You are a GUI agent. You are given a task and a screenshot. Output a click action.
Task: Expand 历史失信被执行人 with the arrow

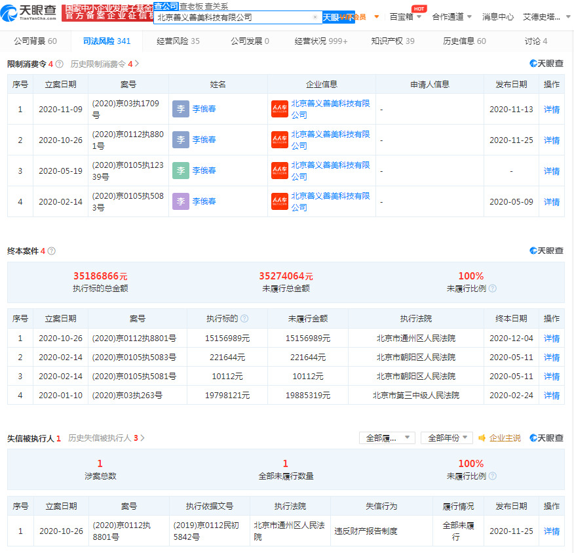tap(142, 438)
